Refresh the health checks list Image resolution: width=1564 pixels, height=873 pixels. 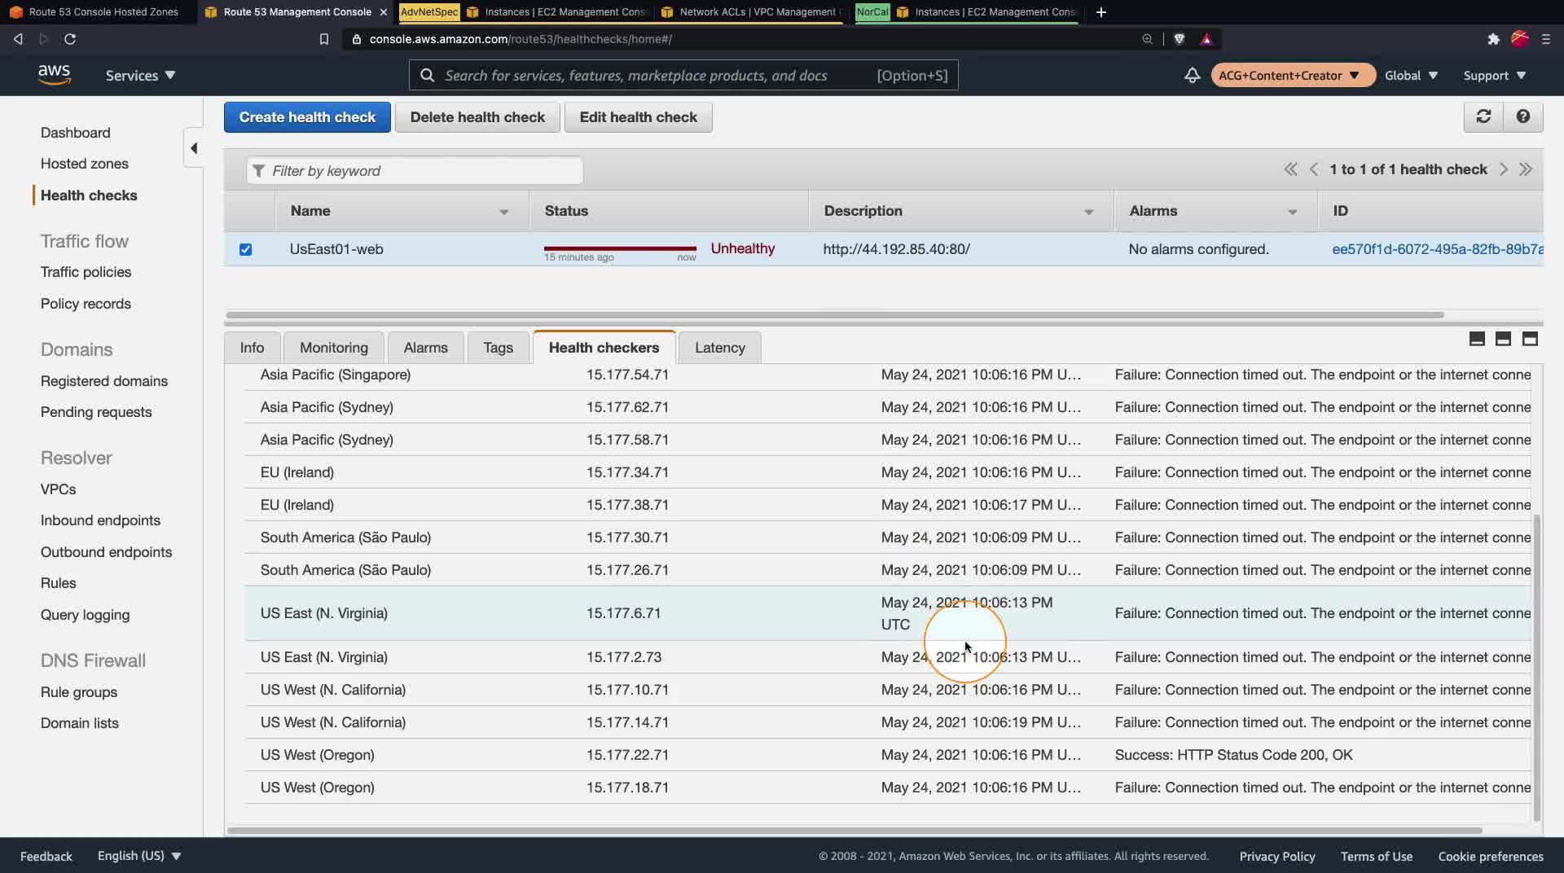[x=1483, y=116]
